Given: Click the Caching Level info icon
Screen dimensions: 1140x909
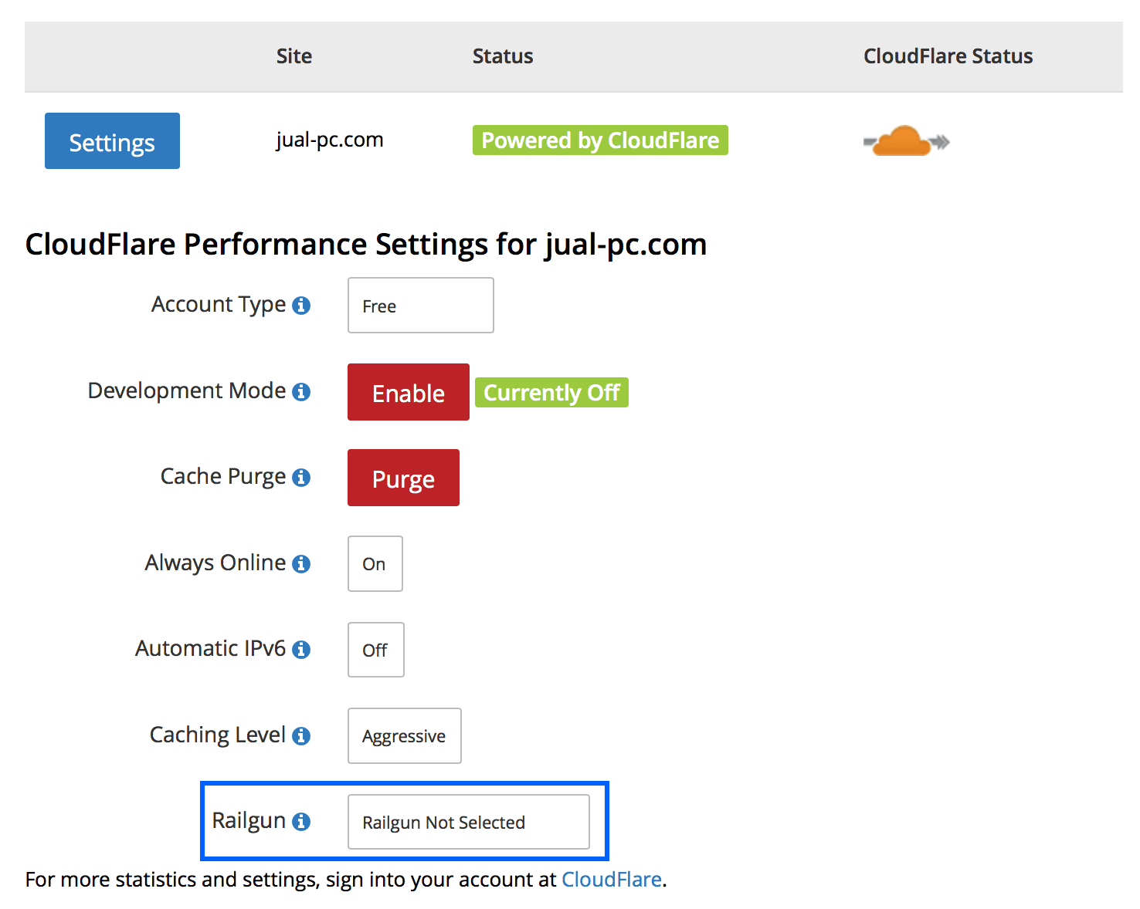Looking at the screenshot, I should pyautogui.click(x=302, y=736).
